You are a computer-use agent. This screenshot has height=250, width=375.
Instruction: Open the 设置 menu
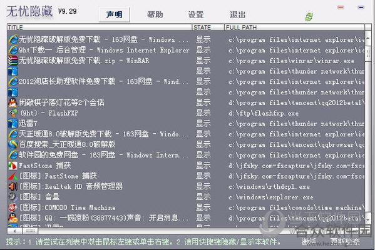(x=195, y=14)
